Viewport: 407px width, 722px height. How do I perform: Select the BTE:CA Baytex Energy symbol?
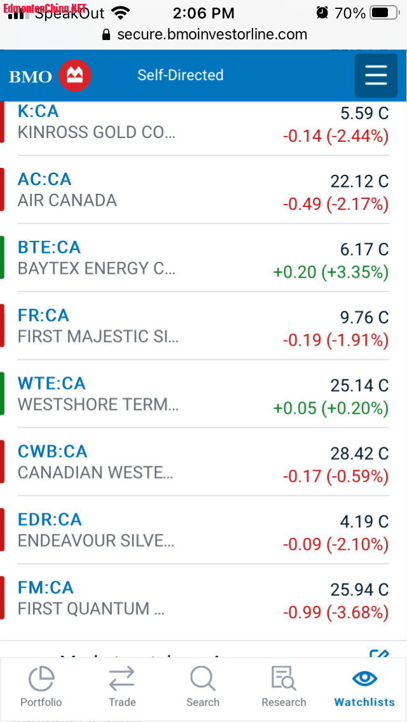49,247
